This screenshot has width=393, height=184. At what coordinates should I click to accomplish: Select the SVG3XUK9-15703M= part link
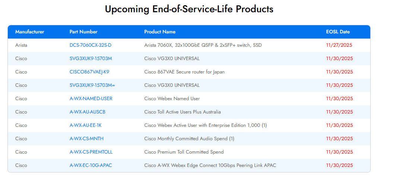[92, 85]
